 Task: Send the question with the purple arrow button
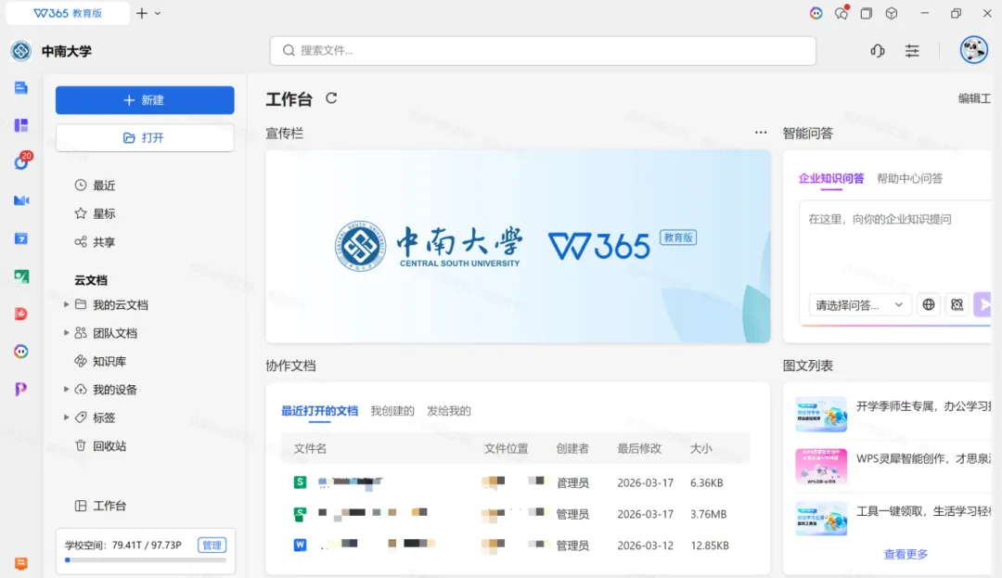click(x=983, y=304)
